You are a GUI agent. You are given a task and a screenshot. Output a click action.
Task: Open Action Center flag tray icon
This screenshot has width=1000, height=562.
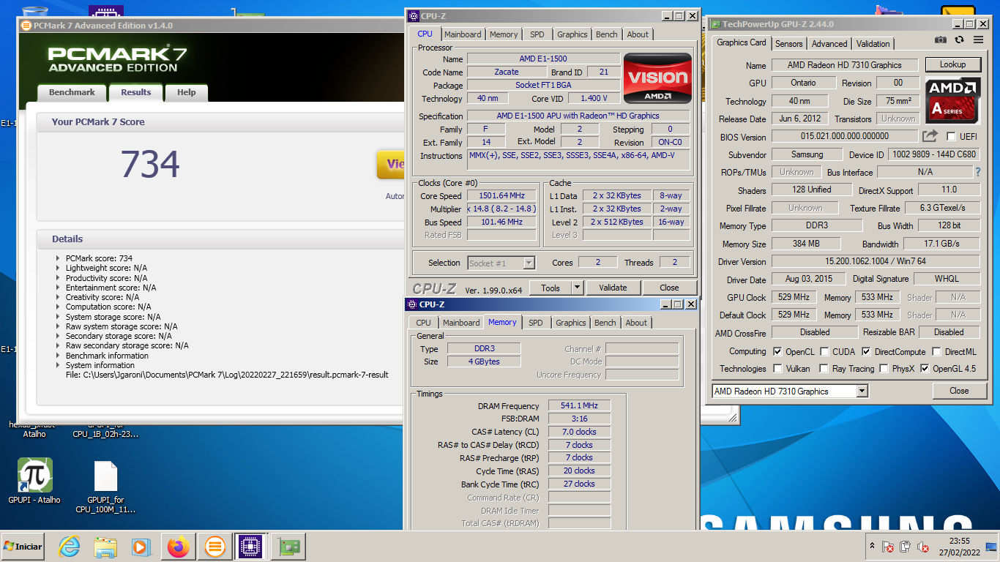click(x=887, y=547)
